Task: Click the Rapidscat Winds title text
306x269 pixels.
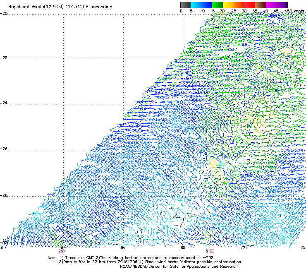Action: (60, 7)
